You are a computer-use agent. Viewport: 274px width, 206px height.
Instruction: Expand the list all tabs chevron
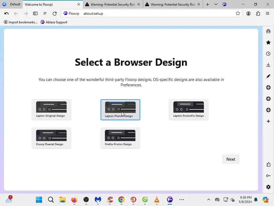coord(216,4)
